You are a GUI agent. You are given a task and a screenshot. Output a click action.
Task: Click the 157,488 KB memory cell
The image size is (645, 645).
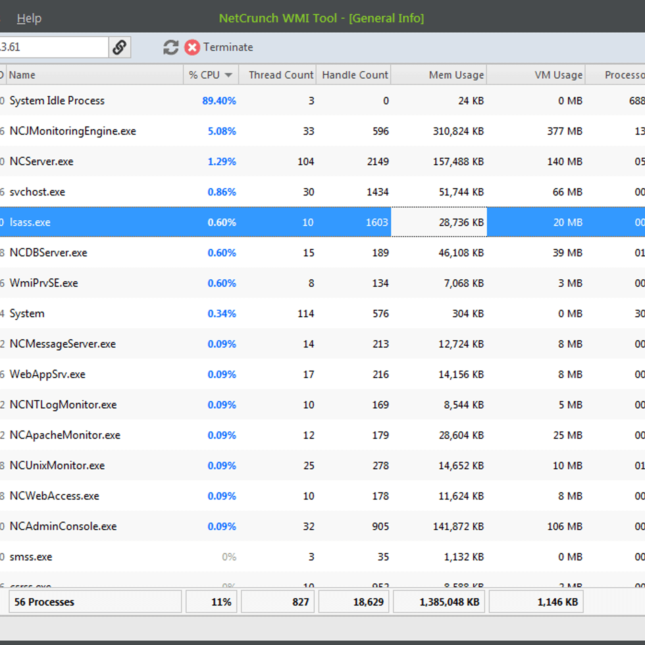click(458, 162)
